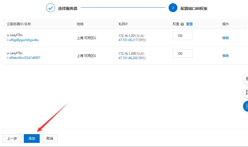The width and height of the screenshot is (248, 147).
Task: Focus weight field for 172.16.1.201 server
Action: point(183,36)
